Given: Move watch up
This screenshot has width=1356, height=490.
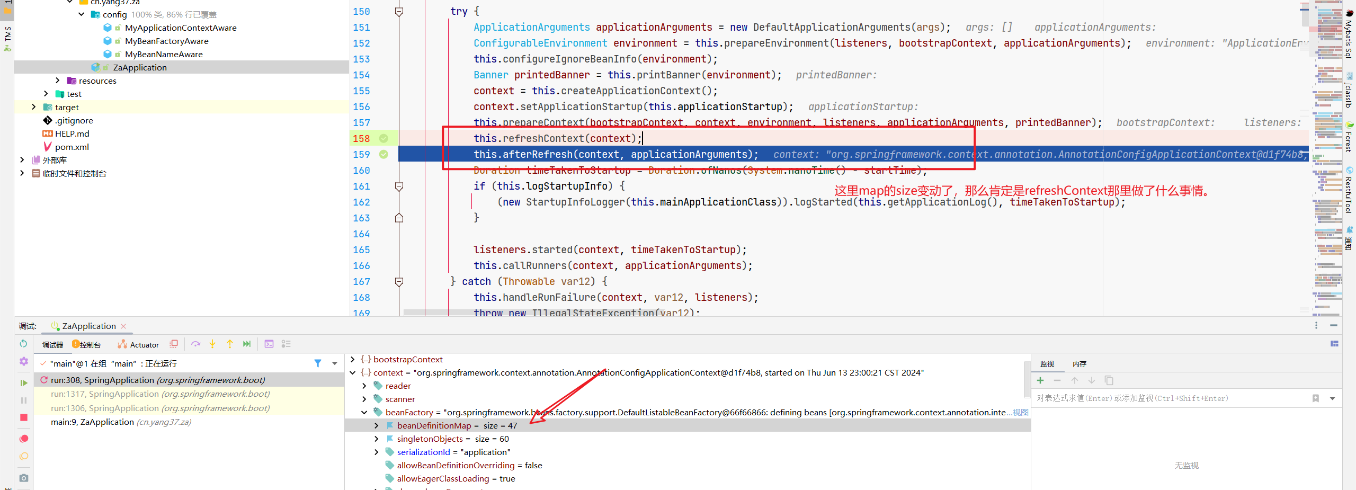Looking at the screenshot, I should point(1075,380).
